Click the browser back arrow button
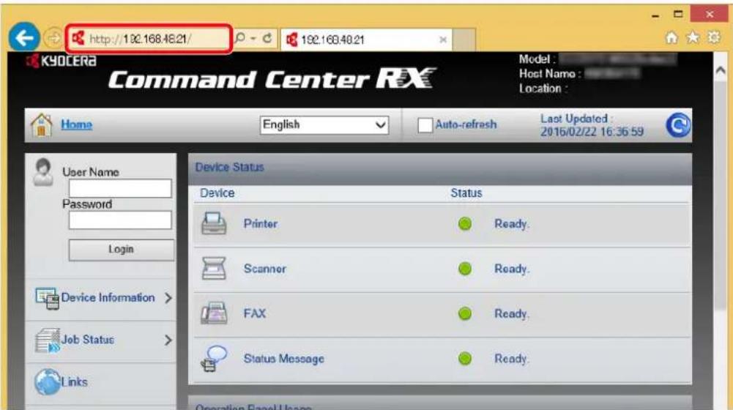Screen dimensions: 733x410 pyautogui.click(x=24, y=37)
